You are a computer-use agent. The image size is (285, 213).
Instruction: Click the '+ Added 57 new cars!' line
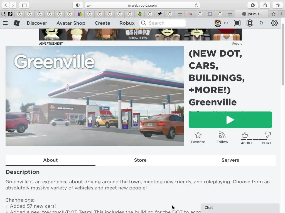pos(31,206)
